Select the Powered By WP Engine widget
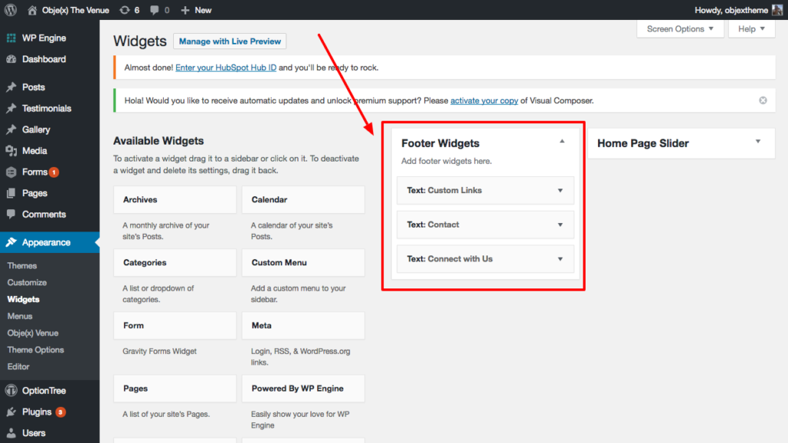Viewport: 788px width, 443px height. click(303, 388)
